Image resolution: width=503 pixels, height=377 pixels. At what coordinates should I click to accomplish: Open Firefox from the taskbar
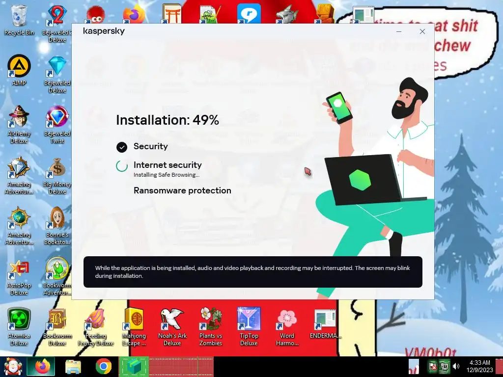[x=41, y=367]
